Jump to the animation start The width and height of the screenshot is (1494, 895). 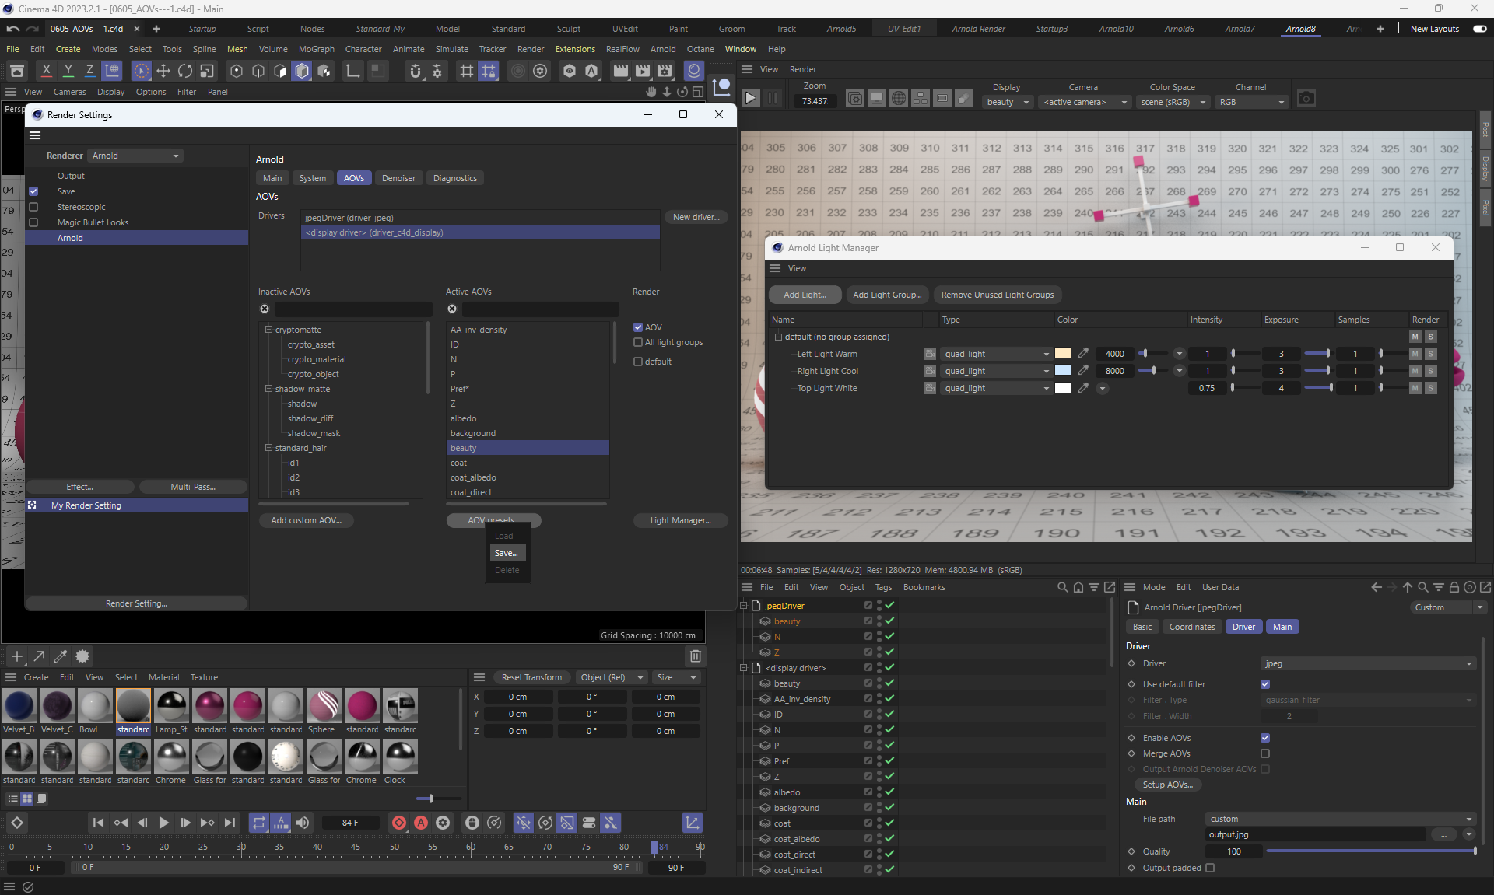[98, 823]
